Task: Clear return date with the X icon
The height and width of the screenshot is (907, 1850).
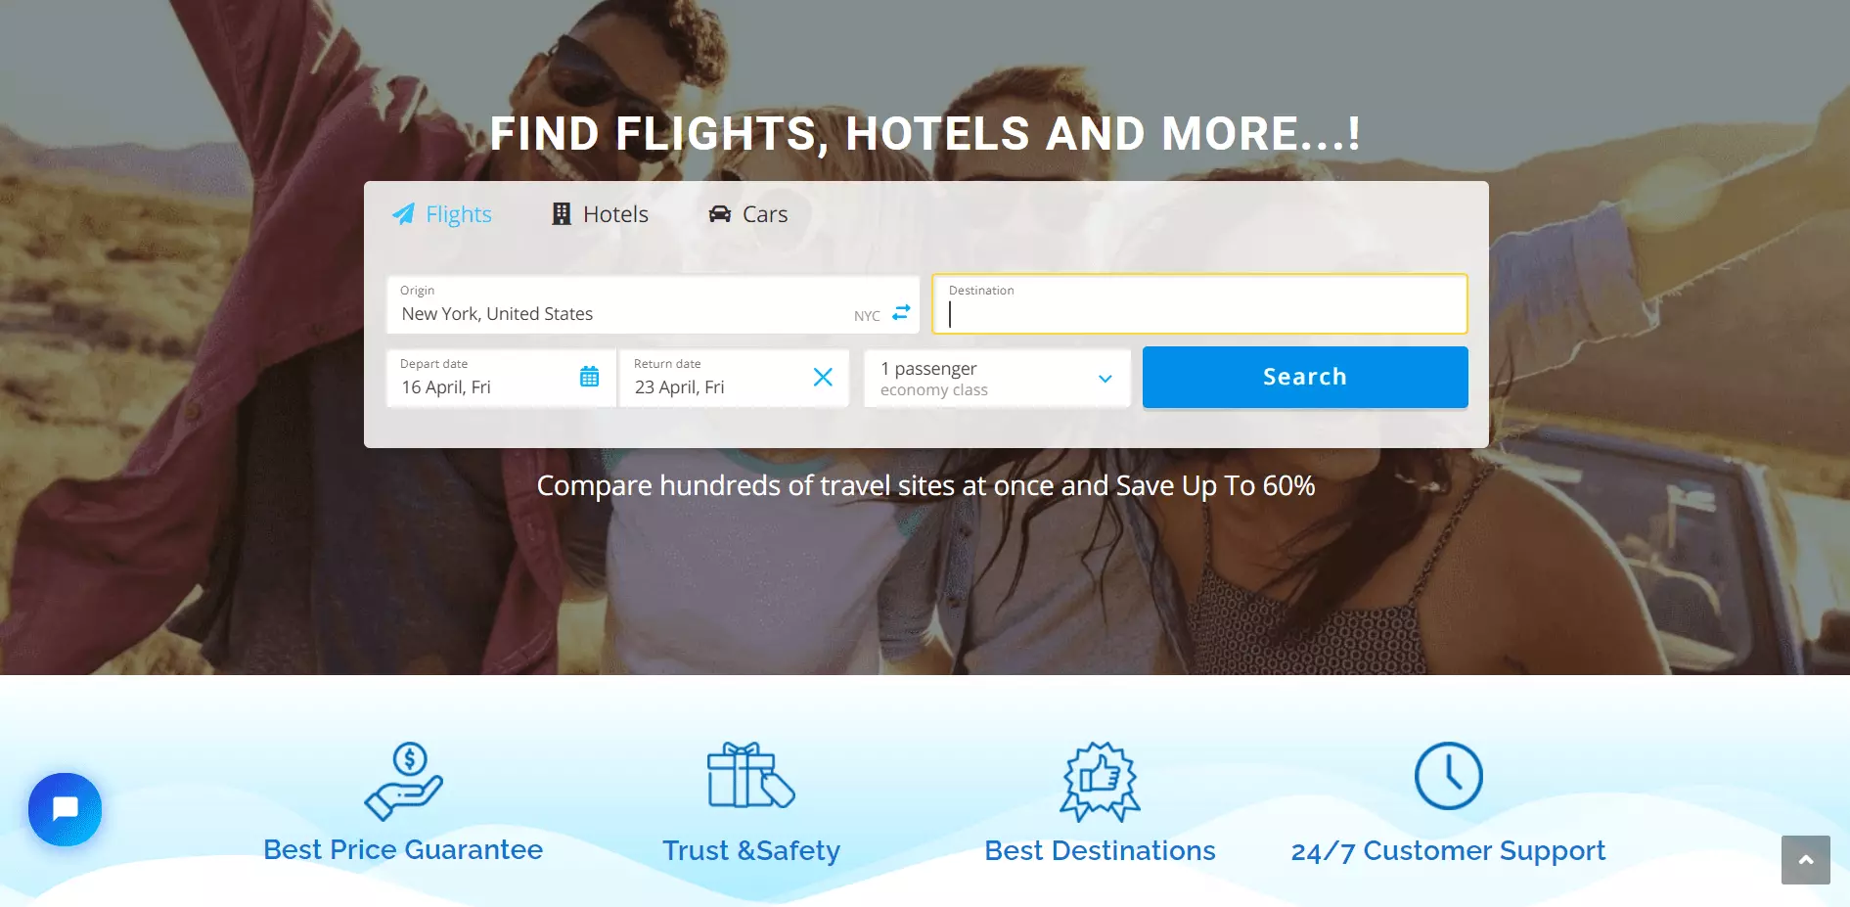Action: click(x=823, y=377)
